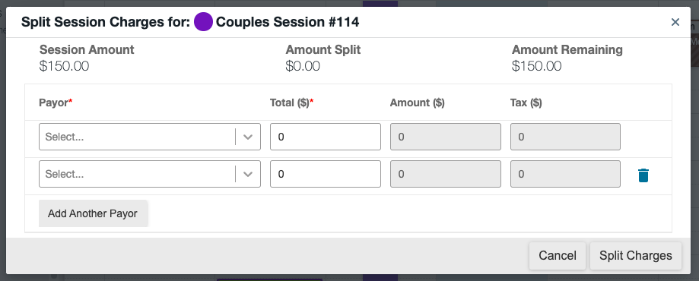The height and width of the screenshot is (281, 699).
Task: Click the purple Couples Session color circle
Action: click(x=203, y=22)
